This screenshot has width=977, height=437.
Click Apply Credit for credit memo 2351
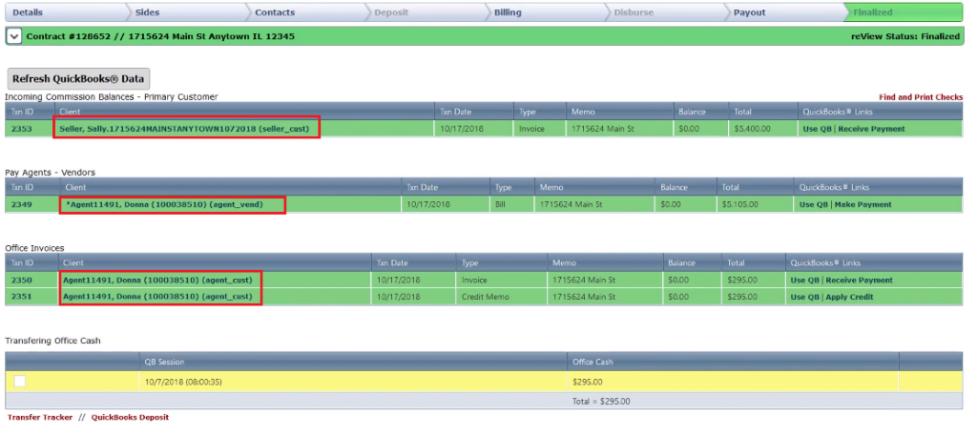pos(849,297)
